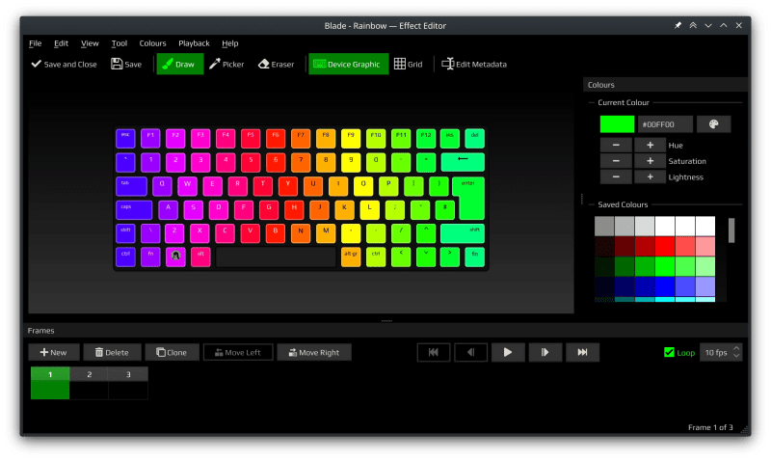Image resolution: width=771 pixels, height=460 pixels.
Task: Increase Saturation with plus button
Action: tap(650, 161)
